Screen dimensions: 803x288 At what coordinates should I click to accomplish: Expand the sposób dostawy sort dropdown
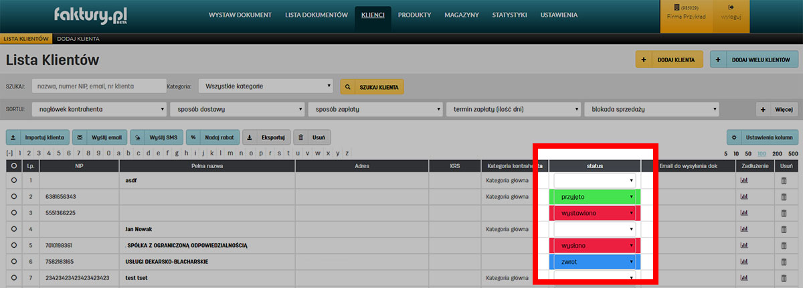pos(237,109)
